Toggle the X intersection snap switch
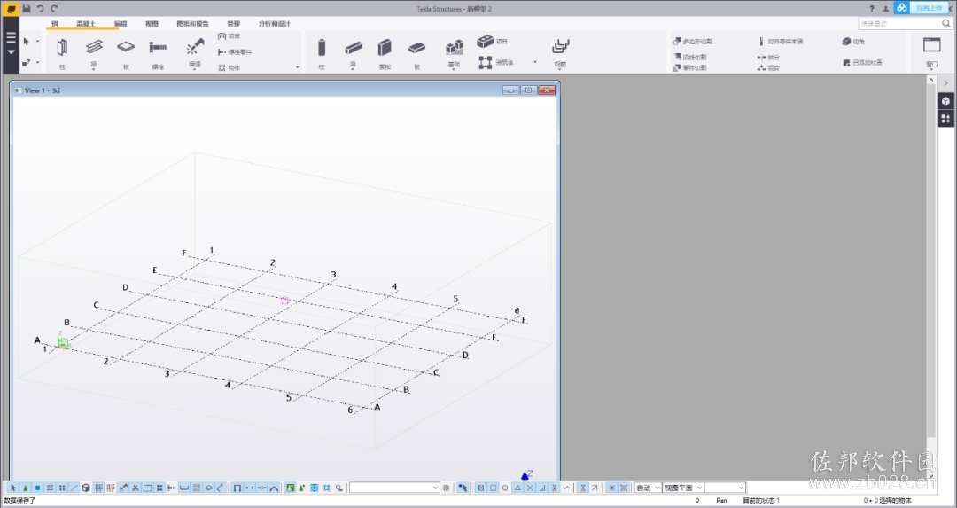 530,488
